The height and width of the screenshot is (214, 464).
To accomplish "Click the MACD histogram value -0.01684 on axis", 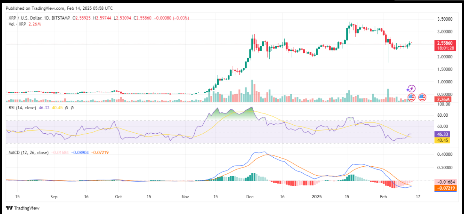I will click(x=446, y=182).
